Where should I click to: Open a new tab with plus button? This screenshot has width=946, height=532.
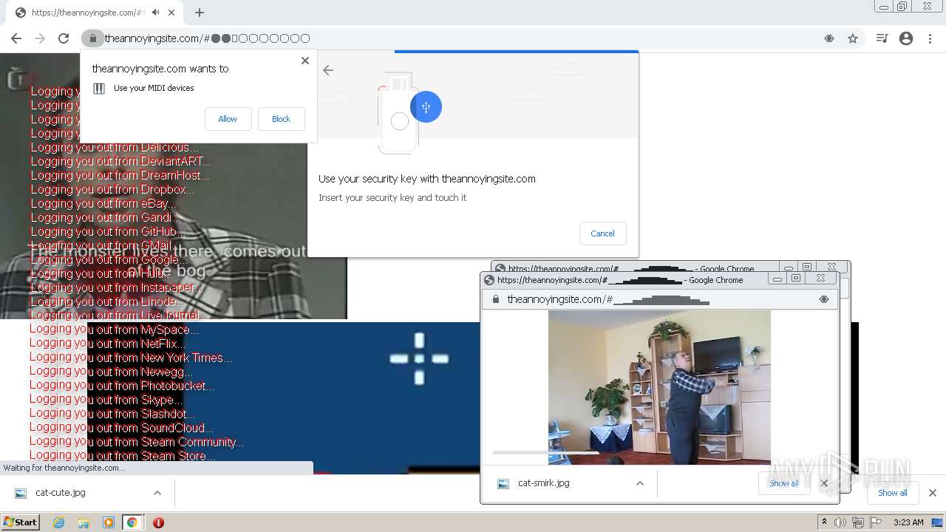pyautogui.click(x=200, y=13)
